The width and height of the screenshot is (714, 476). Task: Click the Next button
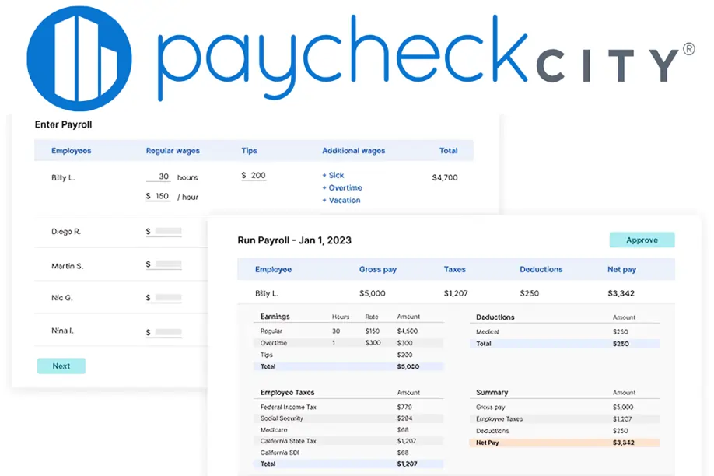(61, 366)
